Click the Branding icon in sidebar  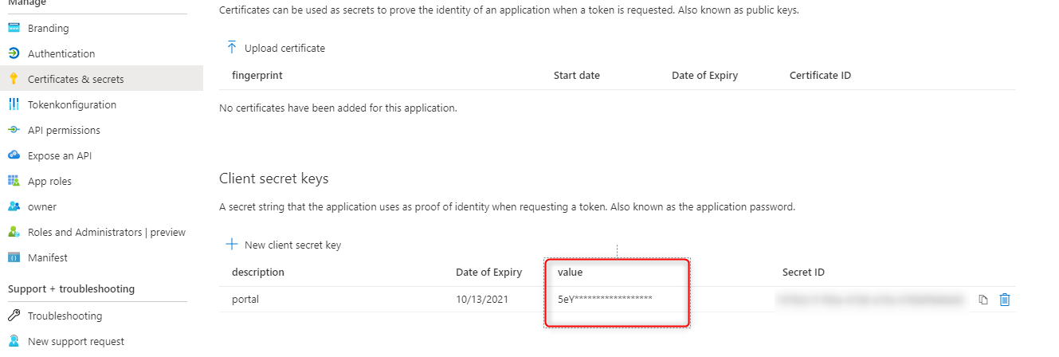(x=14, y=28)
